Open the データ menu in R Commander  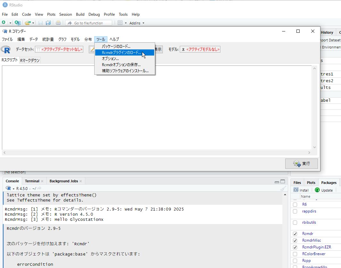(34, 39)
